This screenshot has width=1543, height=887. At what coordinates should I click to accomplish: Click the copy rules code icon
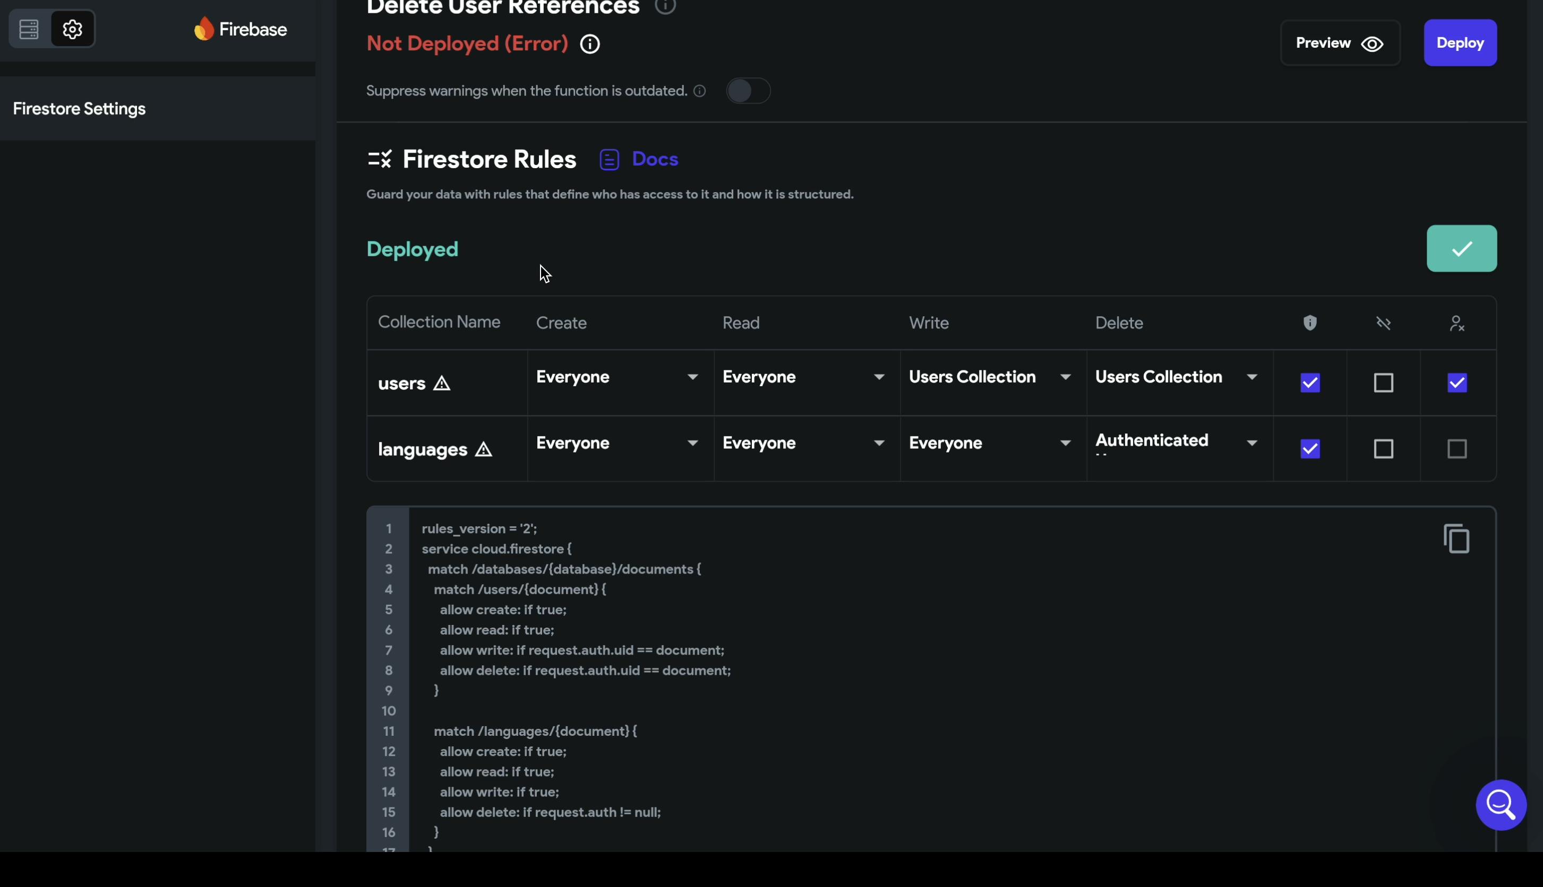[x=1456, y=538]
